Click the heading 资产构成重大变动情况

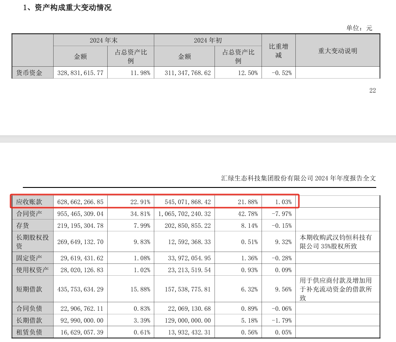point(73,7)
